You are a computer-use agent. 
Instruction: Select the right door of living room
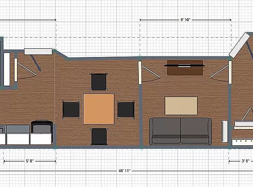pos(221,72)
